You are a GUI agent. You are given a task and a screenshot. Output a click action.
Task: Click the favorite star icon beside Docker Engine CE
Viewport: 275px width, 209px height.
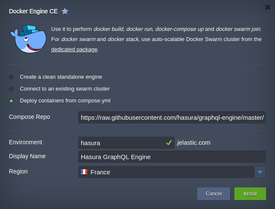tap(65, 11)
